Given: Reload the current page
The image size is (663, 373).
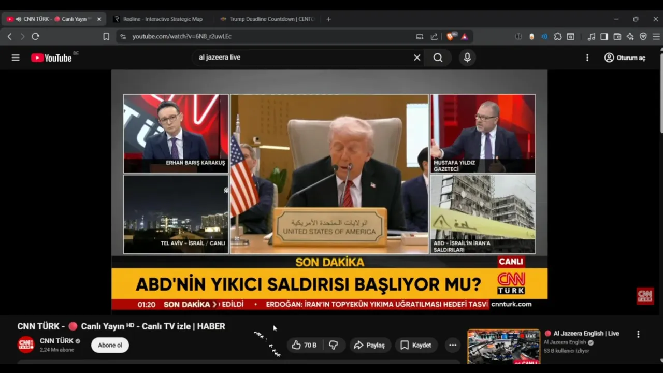Looking at the screenshot, I should coord(35,36).
